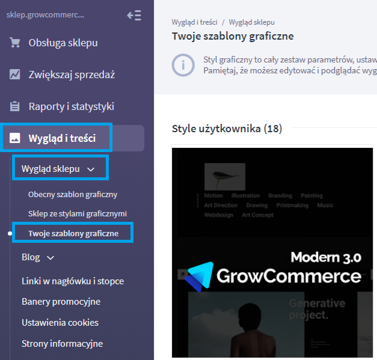The image size is (377, 360).
Task: Collapse the sidebar using the arrow icon
Action: tap(134, 16)
